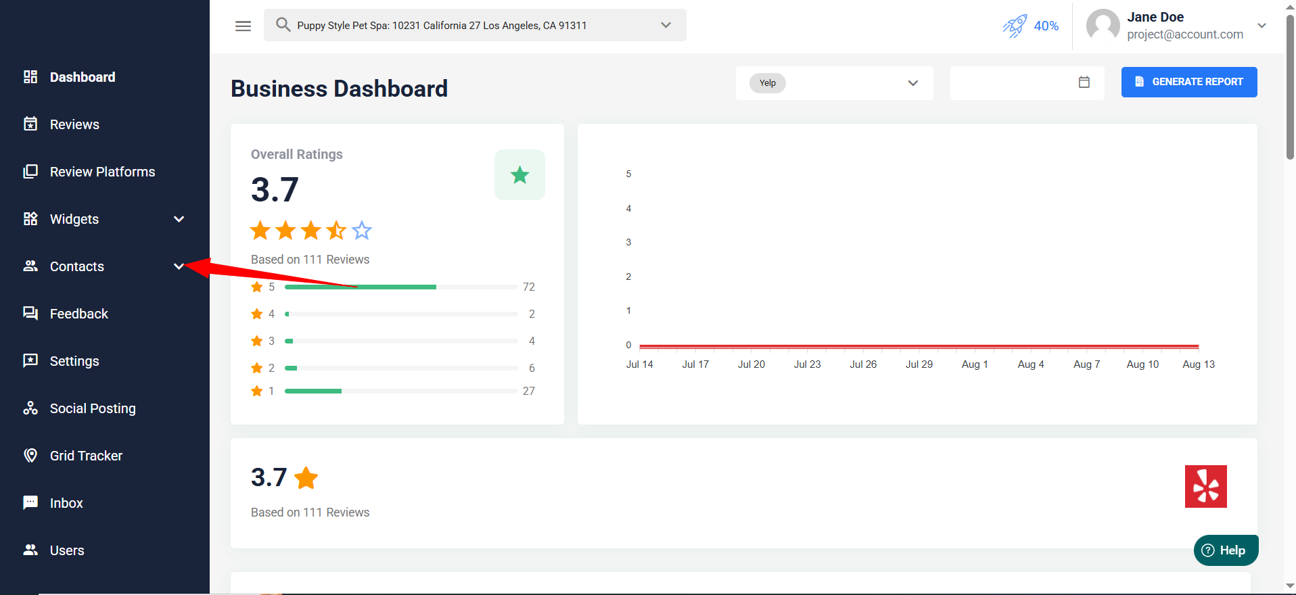This screenshot has width=1296, height=595.
Task: Click the Help button
Action: (1225, 550)
